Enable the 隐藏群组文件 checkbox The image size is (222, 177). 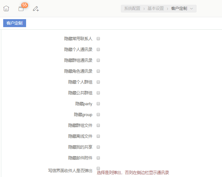point(98,125)
